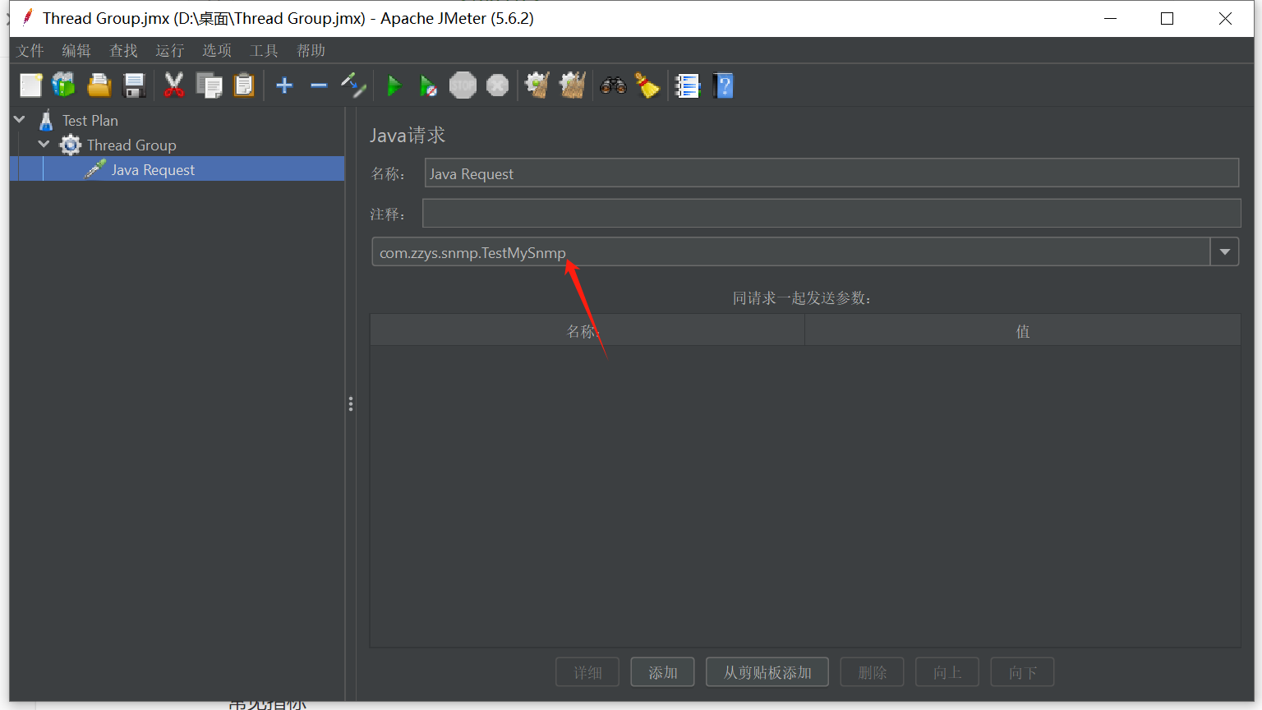Expand all nodes with plus icon
Viewport: 1262px width, 710px height.
click(284, 85)
